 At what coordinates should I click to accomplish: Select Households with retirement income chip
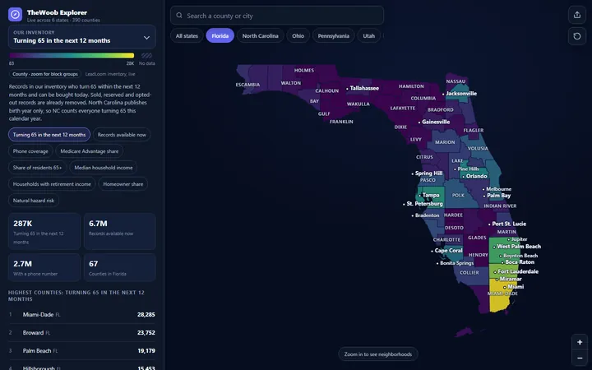coord(52,184)
